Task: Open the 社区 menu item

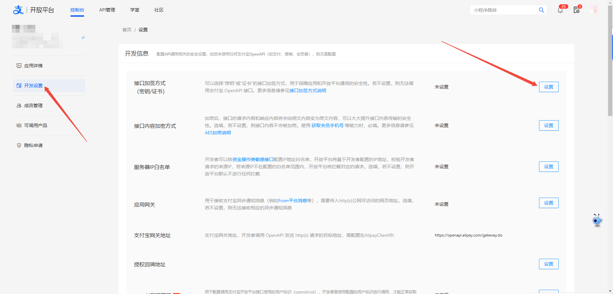Action: pos(158,10)
